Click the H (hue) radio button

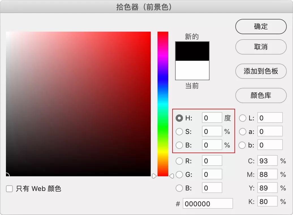click(x=180, y=118)
